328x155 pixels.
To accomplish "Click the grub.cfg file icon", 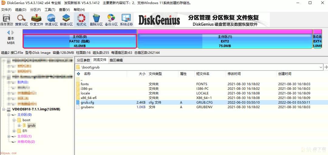I will [78, 102].
